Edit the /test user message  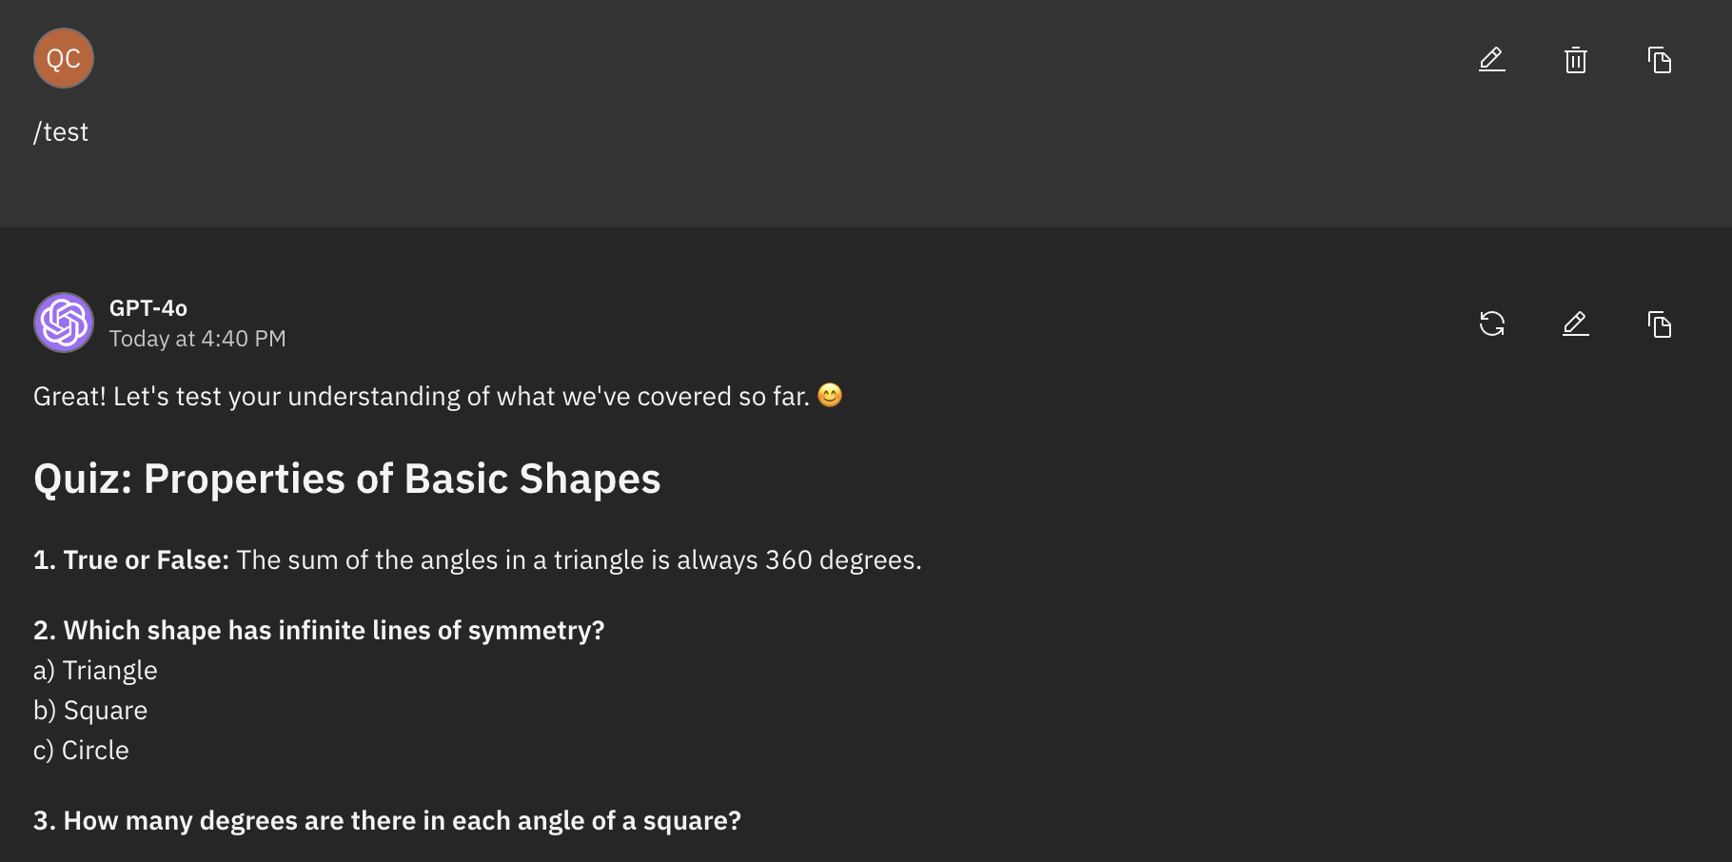[1491, 60]
